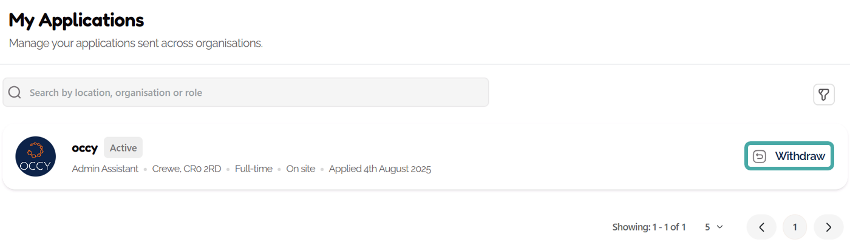Focus the search by location field
Image resolution: width=850 pixels, height=245 pixels.
pyautogui.click(x=255, y=93)
